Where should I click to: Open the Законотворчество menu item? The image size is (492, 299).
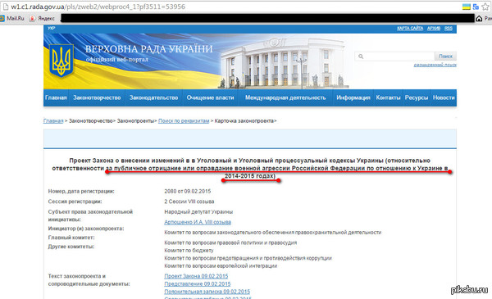point(97,97)
